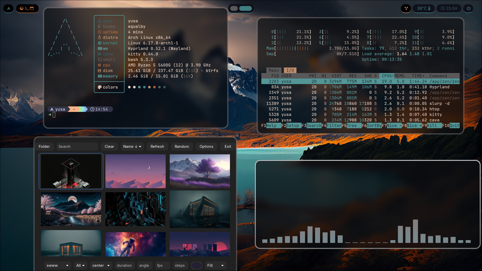Click F6 SortBy in the htop footer
Viewport: 482px width, 271px height.
tap(372, 125)
